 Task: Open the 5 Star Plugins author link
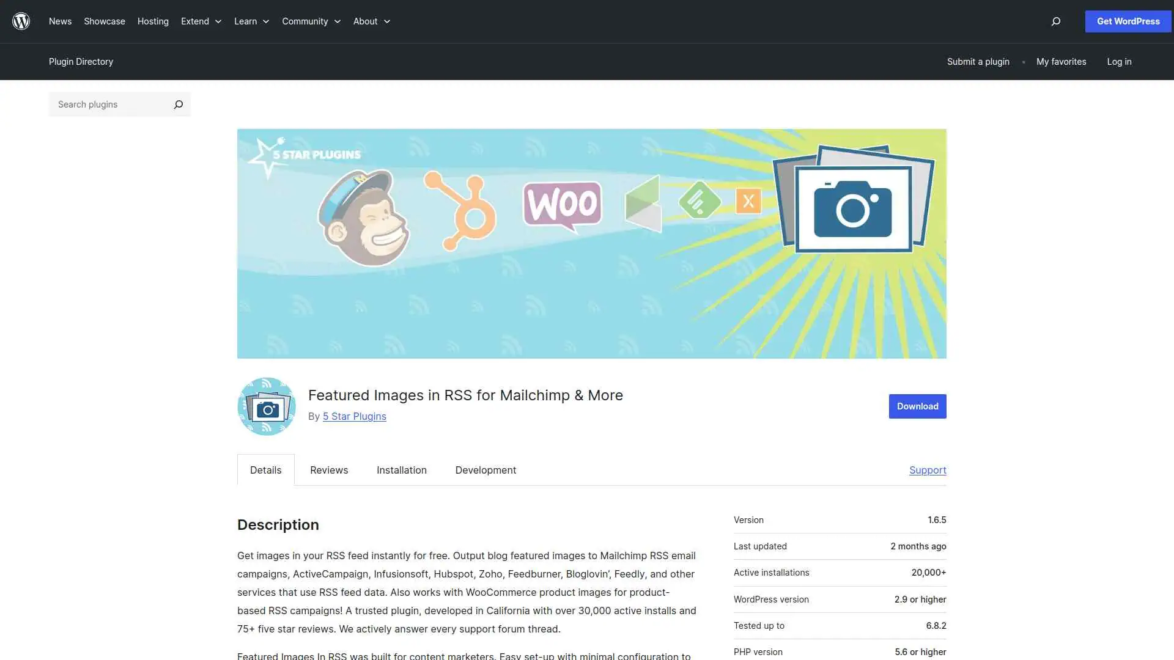click(x=355, y=416)
